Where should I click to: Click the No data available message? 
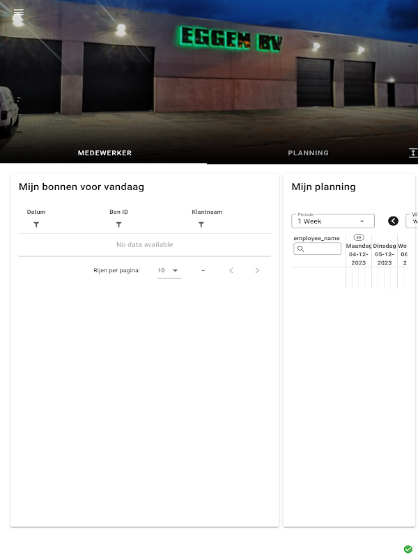click(x=145, y=245)
